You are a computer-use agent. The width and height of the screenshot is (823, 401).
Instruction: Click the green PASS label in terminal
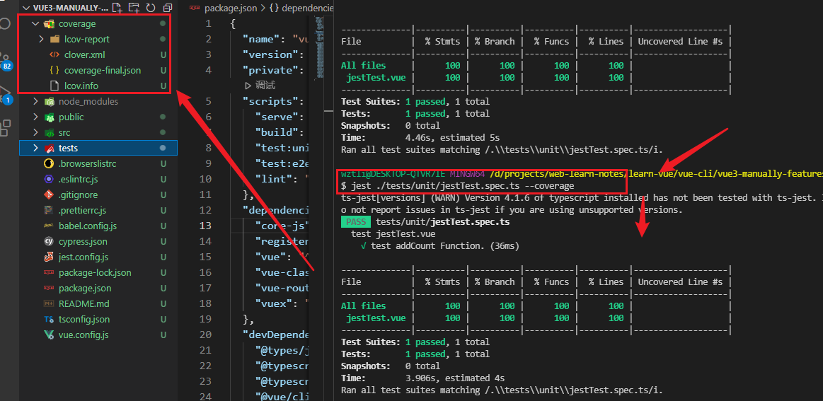356,222
